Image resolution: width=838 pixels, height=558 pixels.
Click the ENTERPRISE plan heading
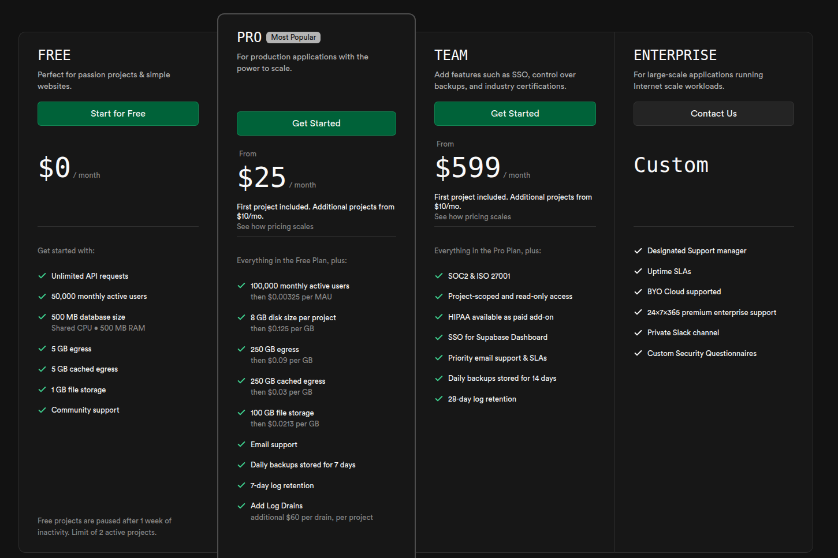[675, 55]
